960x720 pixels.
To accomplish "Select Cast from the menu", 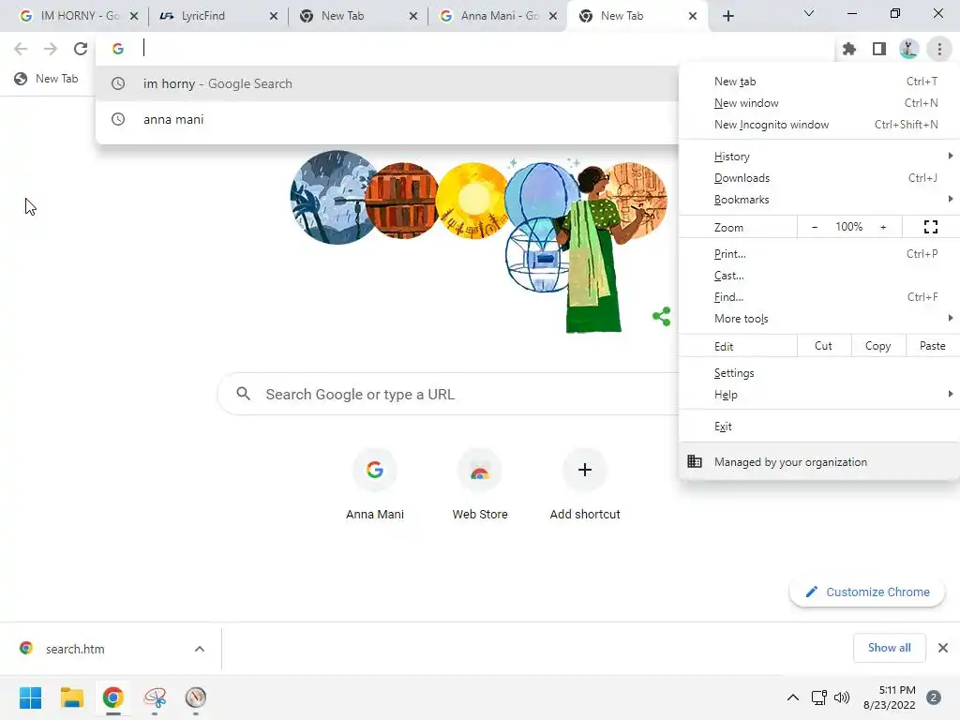I will [819, 276].
